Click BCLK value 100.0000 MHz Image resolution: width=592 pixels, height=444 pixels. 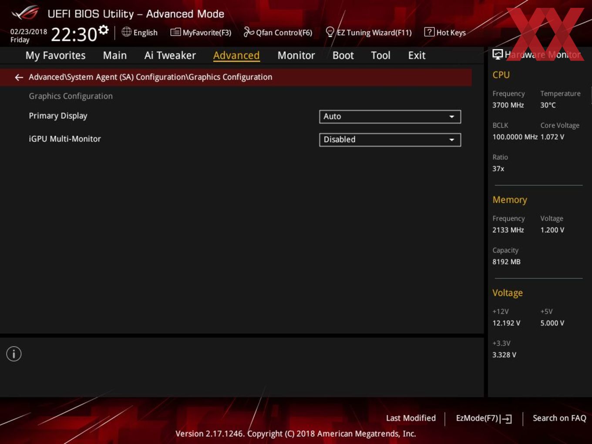click(515, 137)
